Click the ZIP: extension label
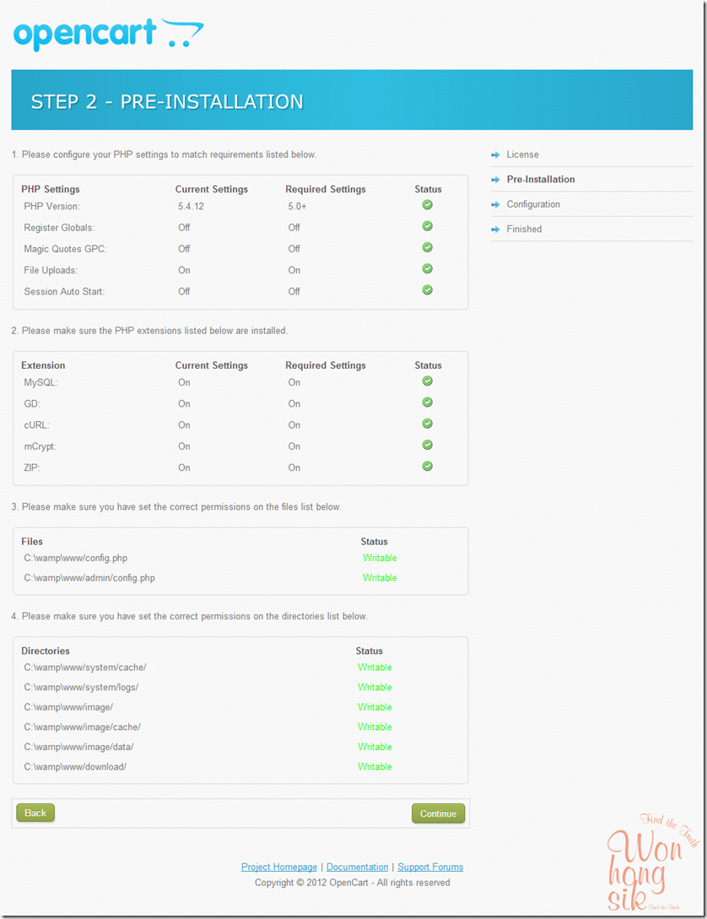The height and width of the screenshot is (919, 707). (x=31, y=468)
